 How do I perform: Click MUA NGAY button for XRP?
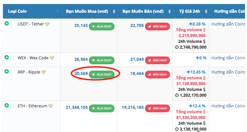click(x=102, y=74)
